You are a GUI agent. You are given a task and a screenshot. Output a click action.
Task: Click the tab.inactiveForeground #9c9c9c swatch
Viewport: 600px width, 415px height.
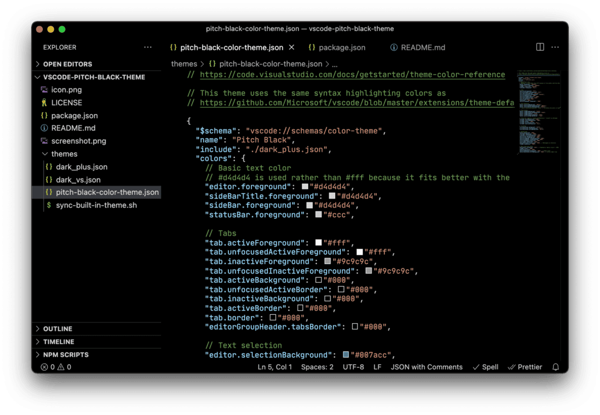coord(328,262)
